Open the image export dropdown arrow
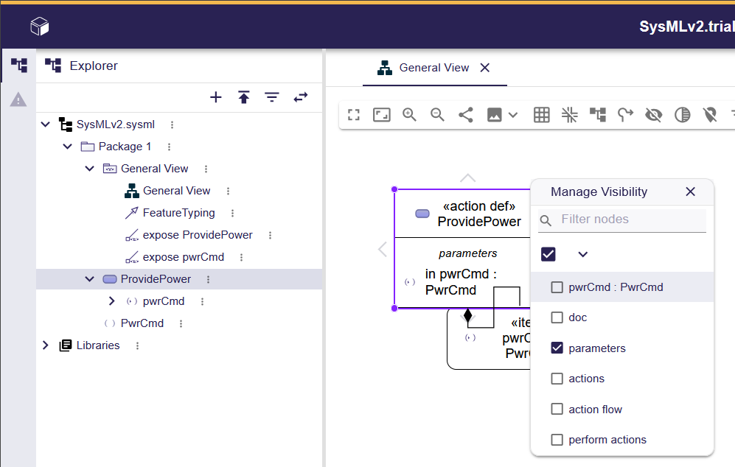 [514, 115]
